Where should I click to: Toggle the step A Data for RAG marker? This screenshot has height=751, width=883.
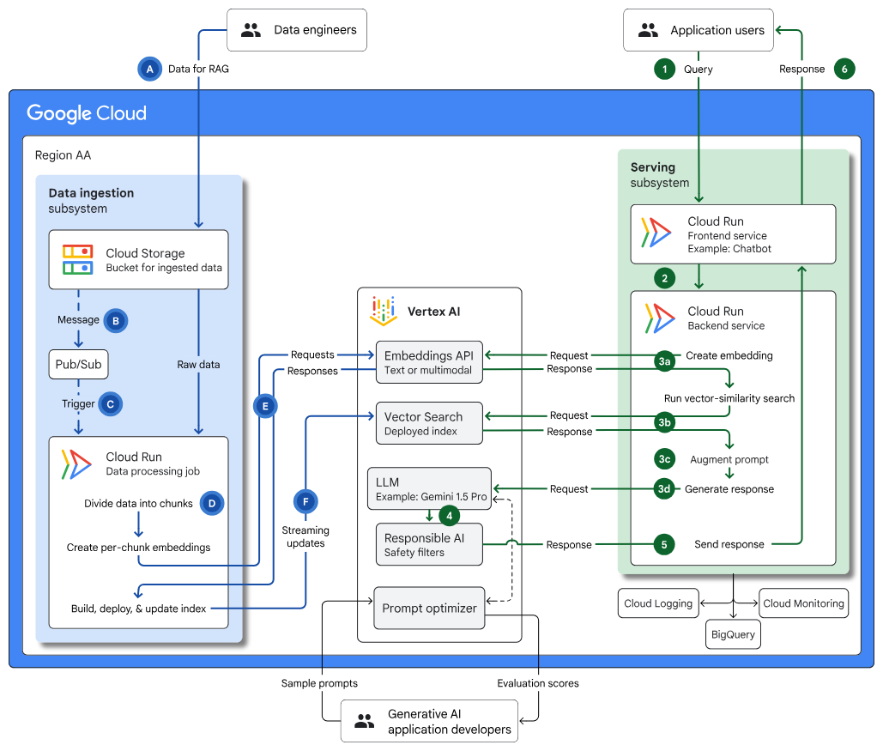150,69
